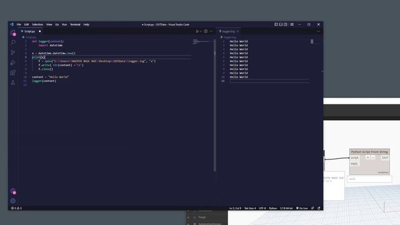The height and width of the screenshot is (225, 400).
Task: Place the cursor on empty line 11 of logger.log
Action: pyautogui.click(x=269, y=81)
